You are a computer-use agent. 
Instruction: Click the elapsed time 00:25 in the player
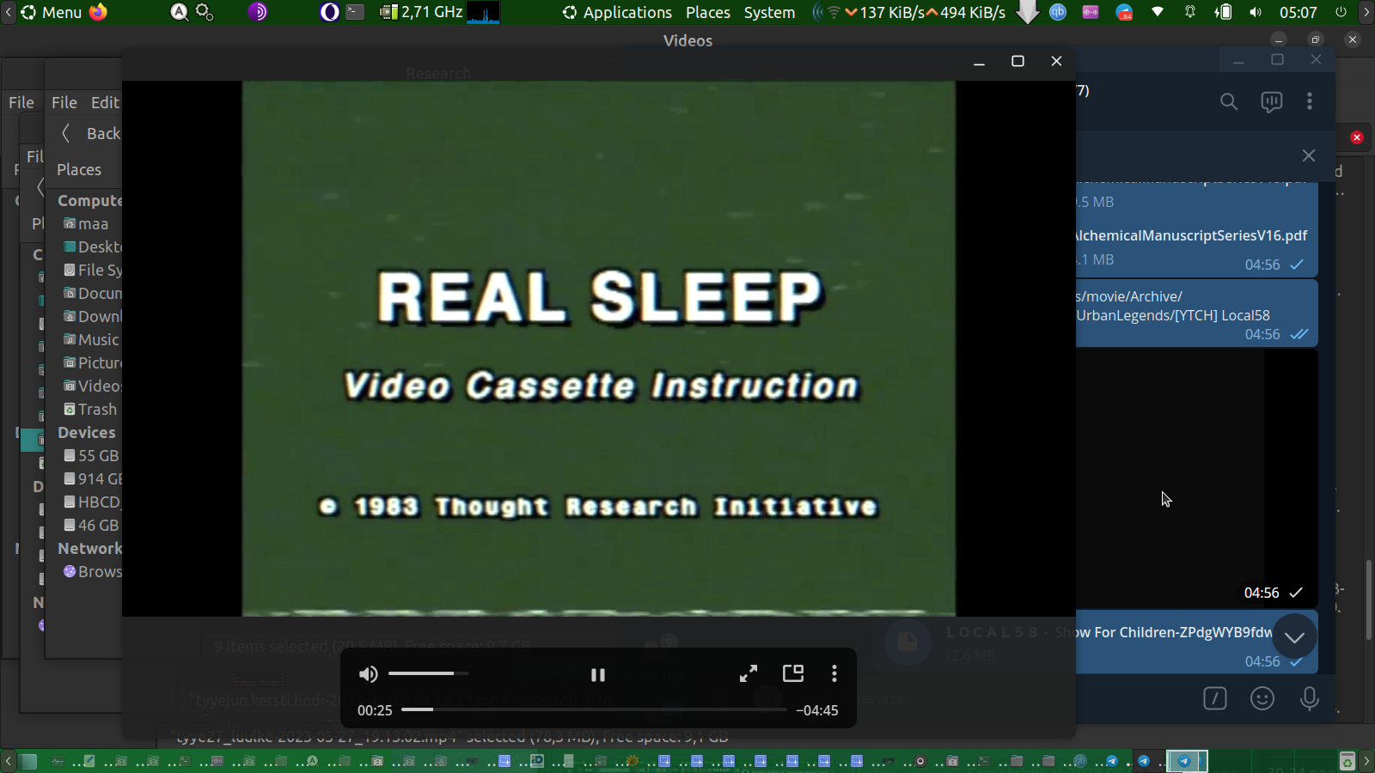pos(375,710)
